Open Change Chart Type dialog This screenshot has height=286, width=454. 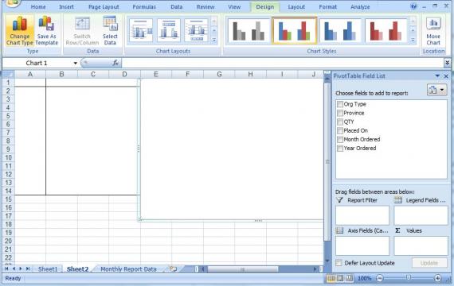point(20,31)
